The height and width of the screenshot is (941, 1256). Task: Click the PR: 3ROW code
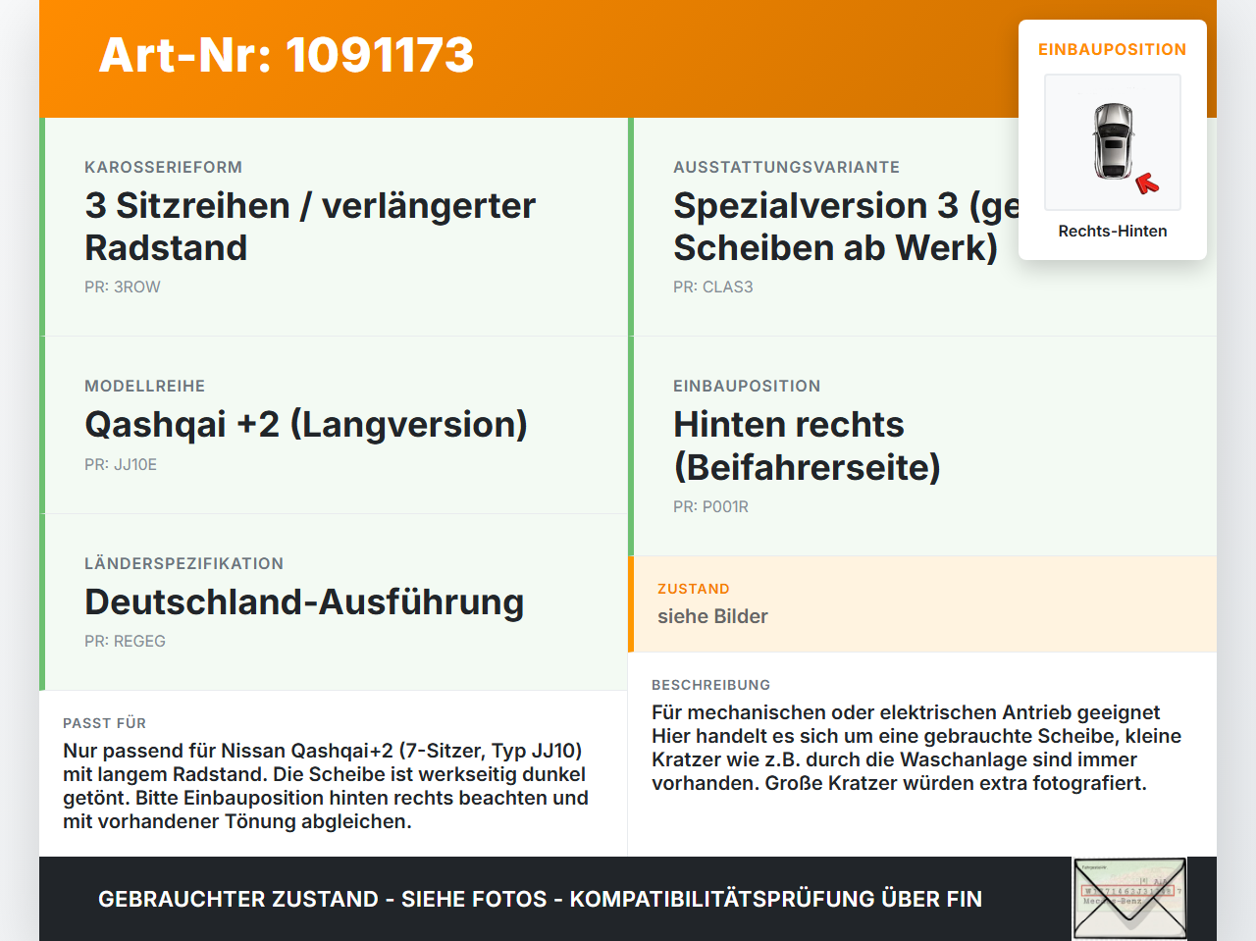[x=123, y=287]
